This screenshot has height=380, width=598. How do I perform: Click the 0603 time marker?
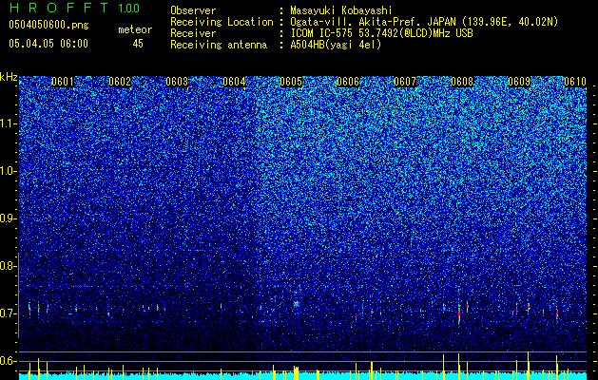[x=177, y=82]
